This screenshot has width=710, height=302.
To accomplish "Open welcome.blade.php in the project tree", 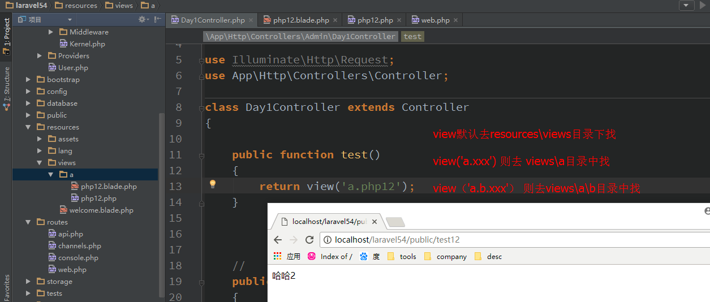I will [x=101, y=210].
